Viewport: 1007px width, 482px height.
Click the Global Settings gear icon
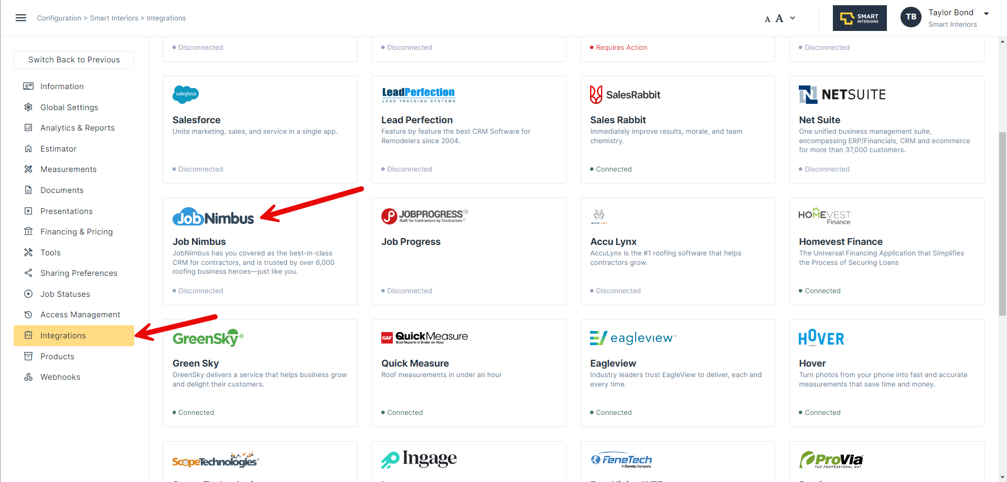[x=28, y=107]
